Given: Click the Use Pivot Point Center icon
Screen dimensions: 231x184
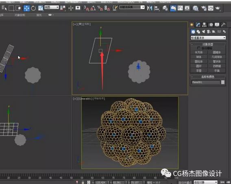Looking at the screenshot, I should [63, 8].
